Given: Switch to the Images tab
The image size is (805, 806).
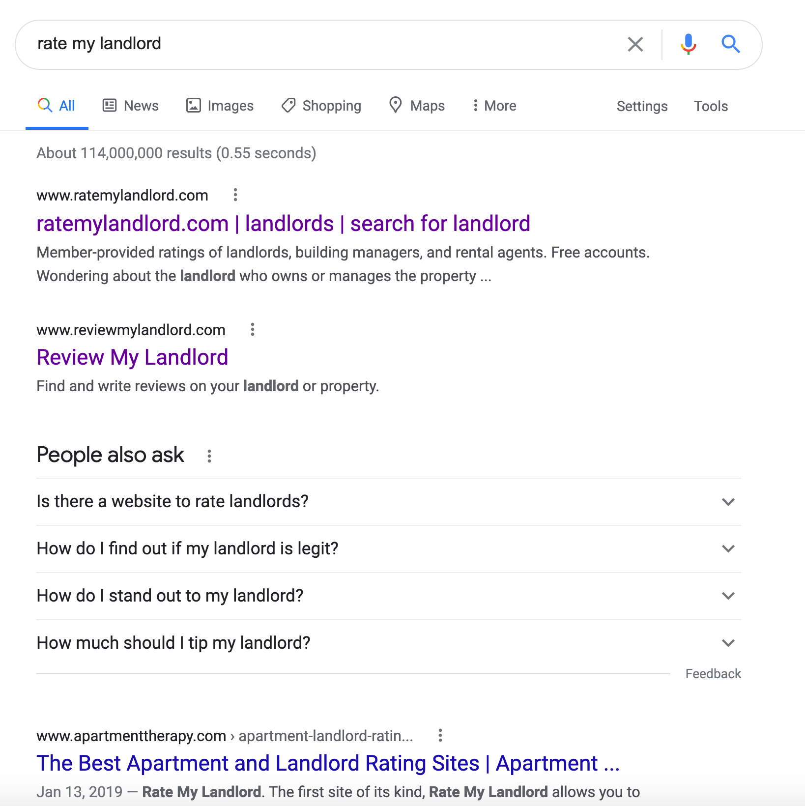Looking at the screenshot, I should click(220, 106).
